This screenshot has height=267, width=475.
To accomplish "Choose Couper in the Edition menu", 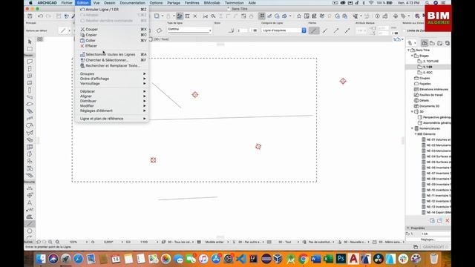I will 112,30.
